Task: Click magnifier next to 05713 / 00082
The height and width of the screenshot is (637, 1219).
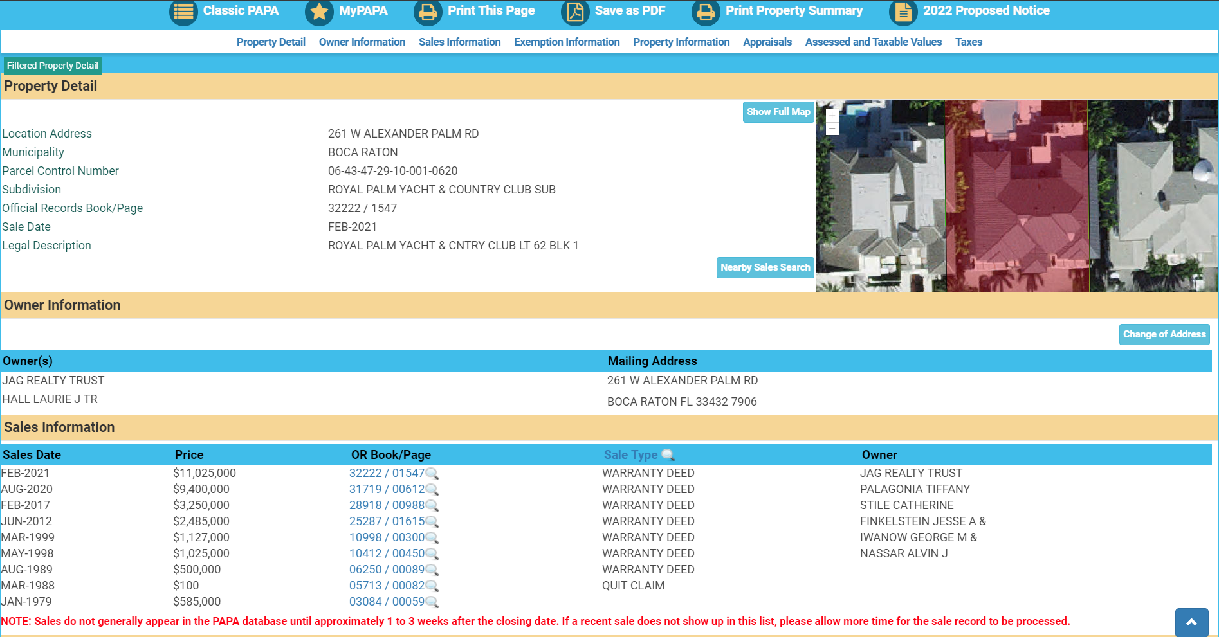Action: 432,586
